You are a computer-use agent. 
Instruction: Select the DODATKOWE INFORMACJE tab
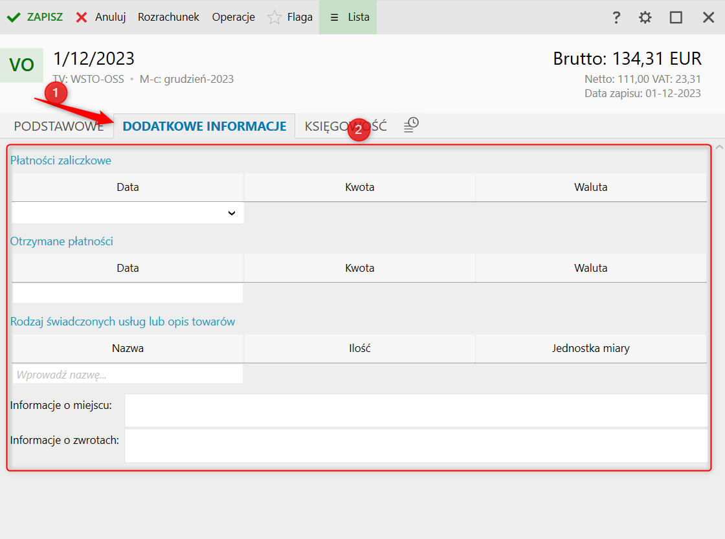(x=204, y=126)
